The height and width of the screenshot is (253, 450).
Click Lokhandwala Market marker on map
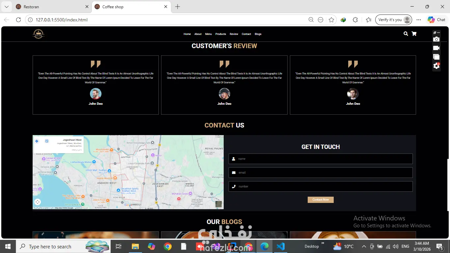[x=94, y=162]
